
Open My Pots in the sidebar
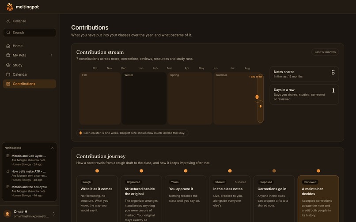click(30, 55)
